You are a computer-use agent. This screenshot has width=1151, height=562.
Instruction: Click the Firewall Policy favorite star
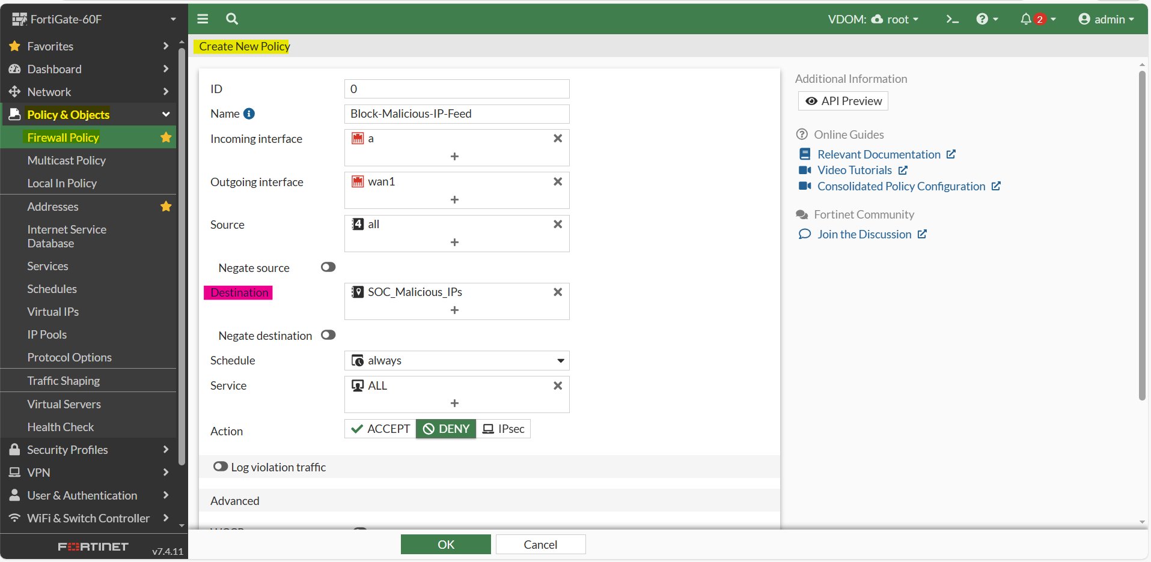[166, 137]
